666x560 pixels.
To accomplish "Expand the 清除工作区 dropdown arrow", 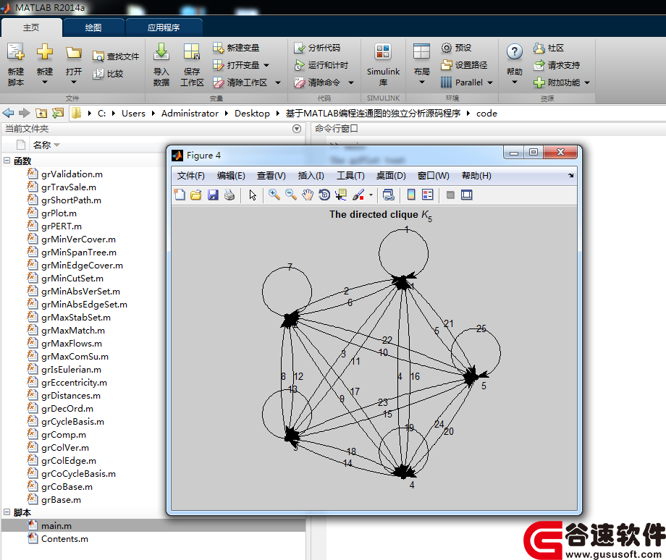I will (x=278, y=82).
